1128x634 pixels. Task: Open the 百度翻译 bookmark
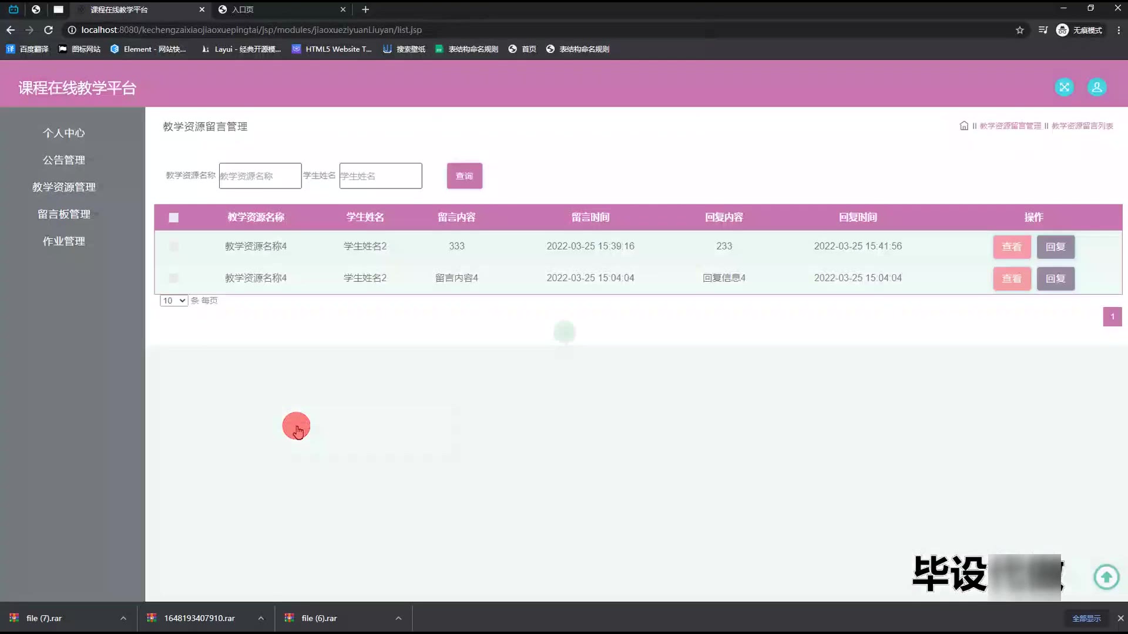tap(27, 49)
